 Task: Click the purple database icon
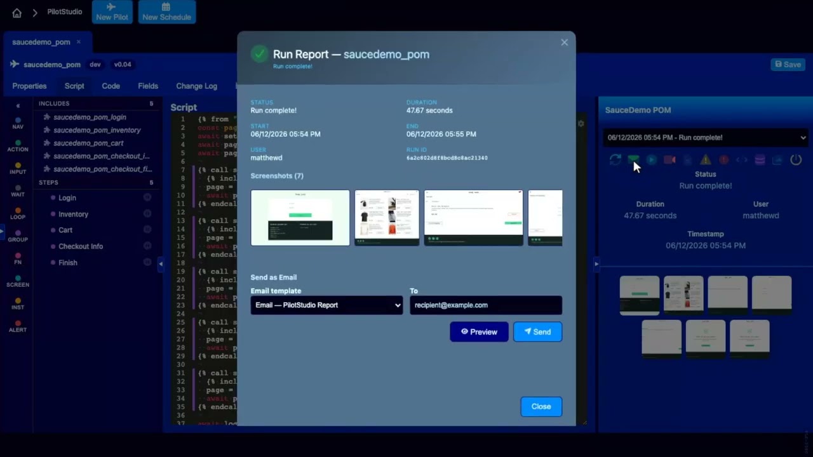(759, 160)
